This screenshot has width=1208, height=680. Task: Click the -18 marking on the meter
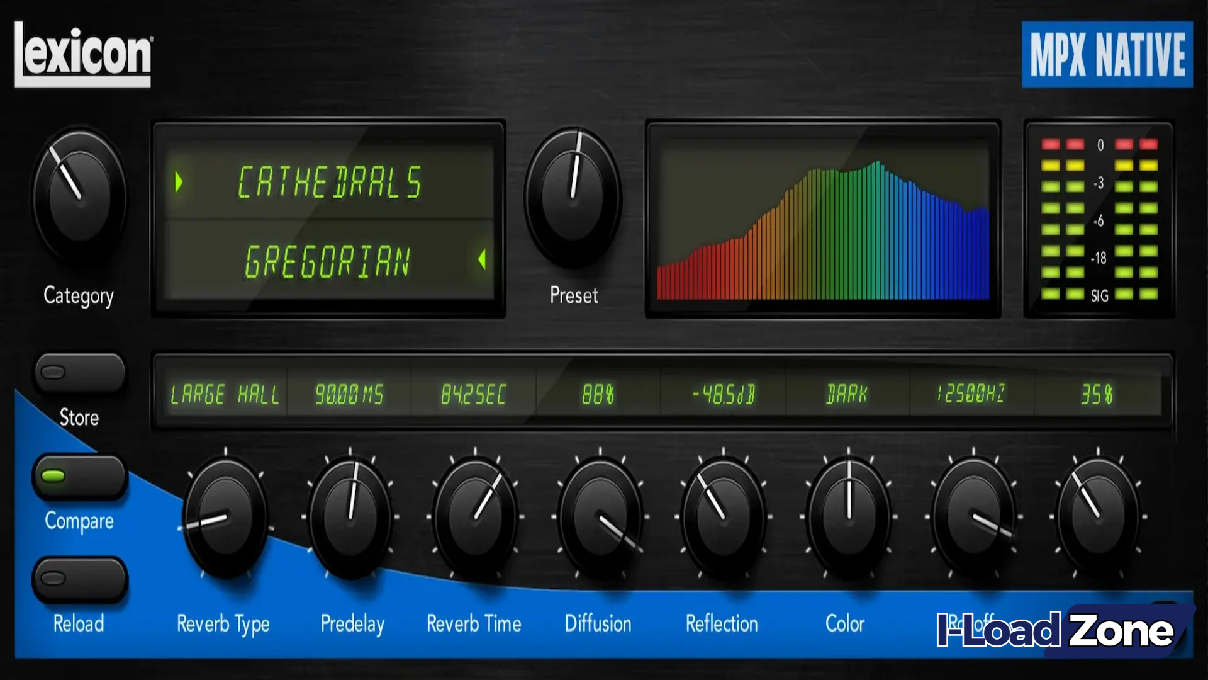click(1099, 258)
